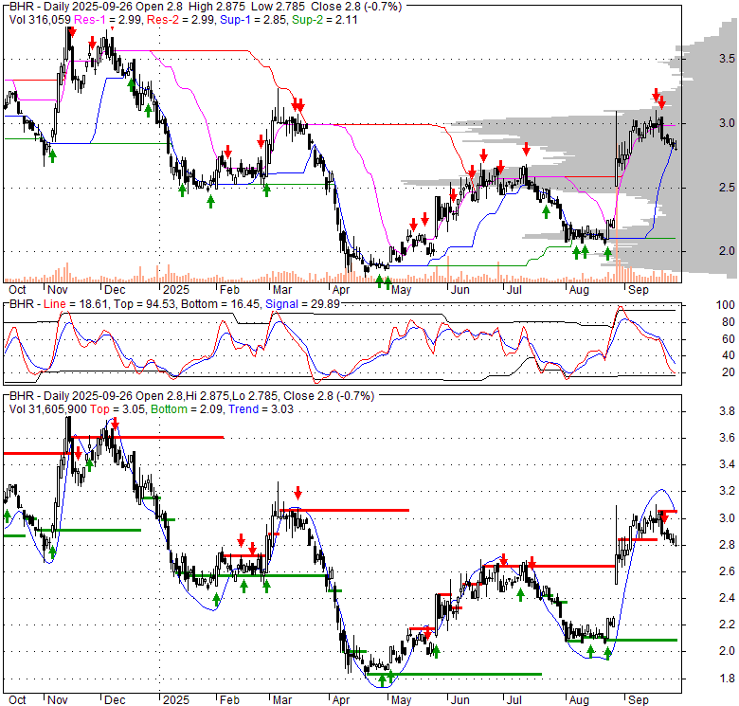Select the 'Dec' month label under the top chart

point(115,289)
